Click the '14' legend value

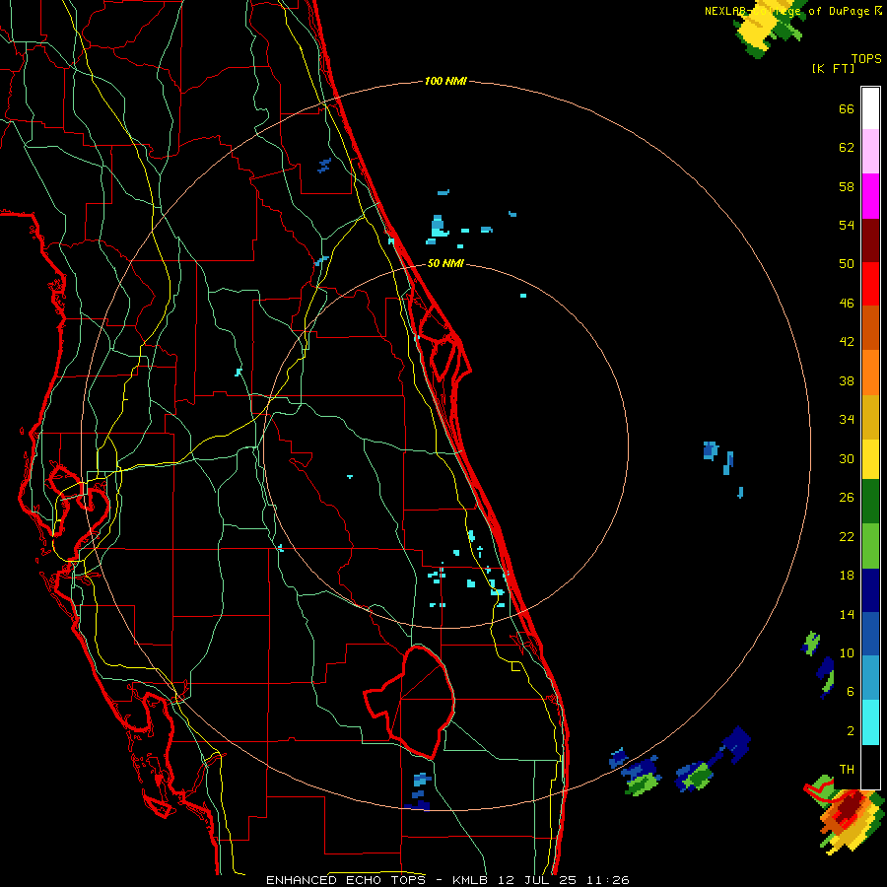coord(847,614)
